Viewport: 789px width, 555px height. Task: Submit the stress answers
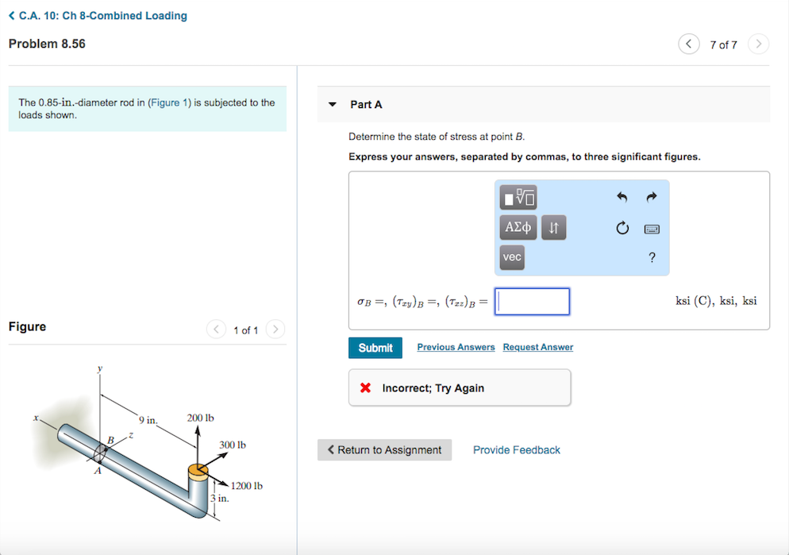click(375, 347)
